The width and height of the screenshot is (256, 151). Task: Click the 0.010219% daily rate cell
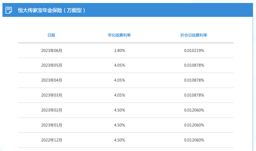pos(194,51)
